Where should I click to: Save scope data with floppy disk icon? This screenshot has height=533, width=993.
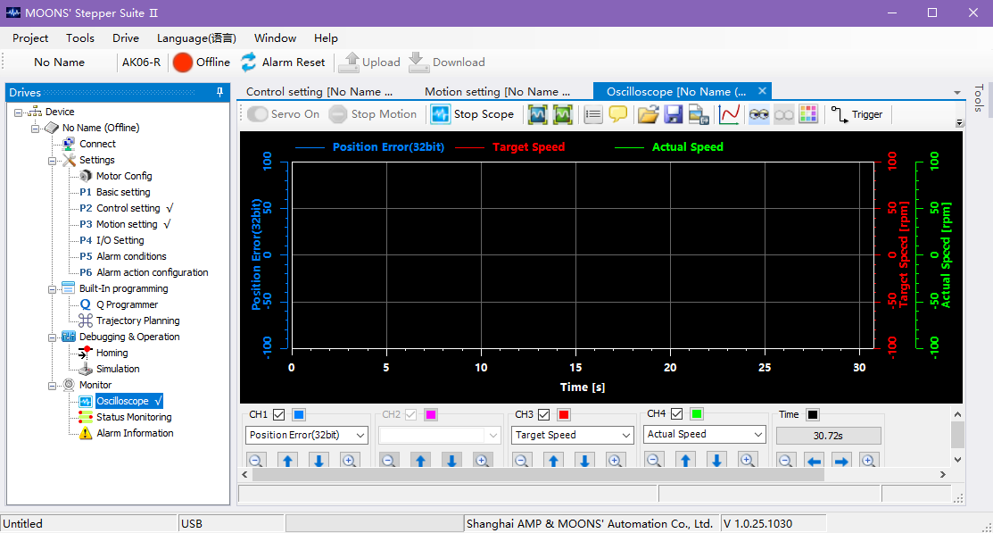coord(674,114)
